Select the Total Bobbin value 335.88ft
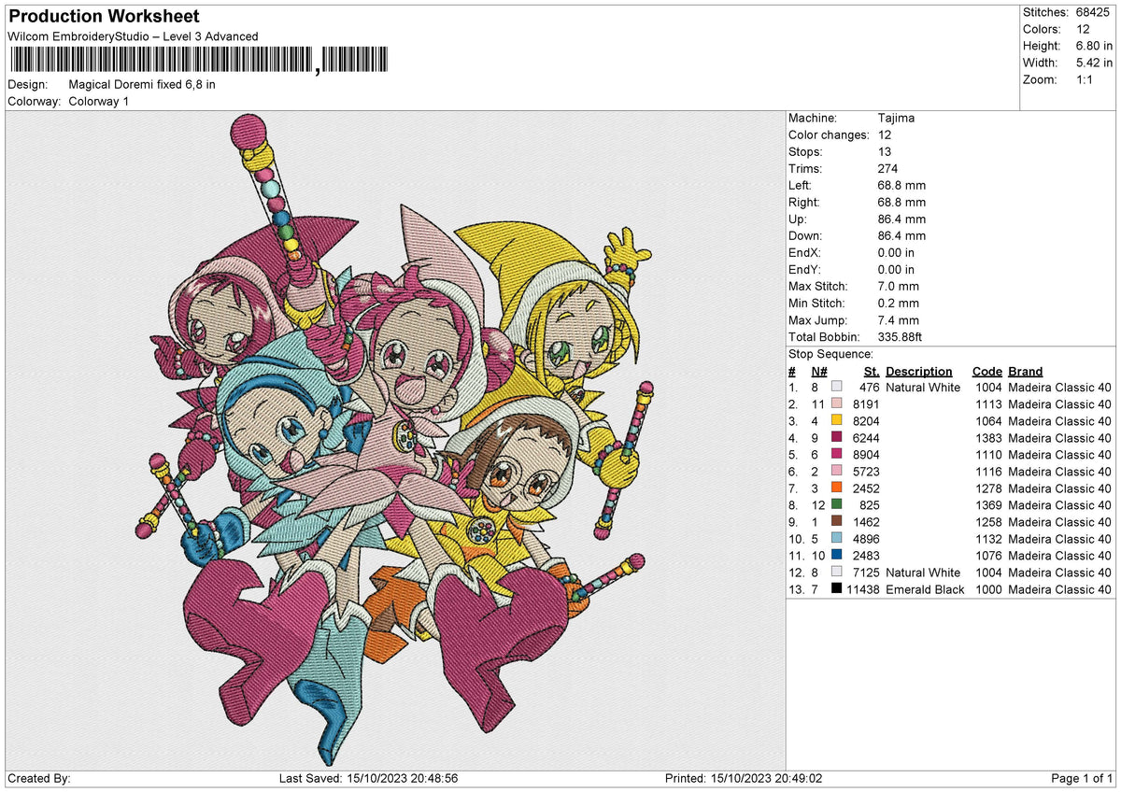 coord(901,337)
